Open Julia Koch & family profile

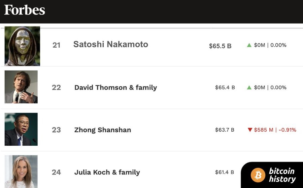coord(107,172)
